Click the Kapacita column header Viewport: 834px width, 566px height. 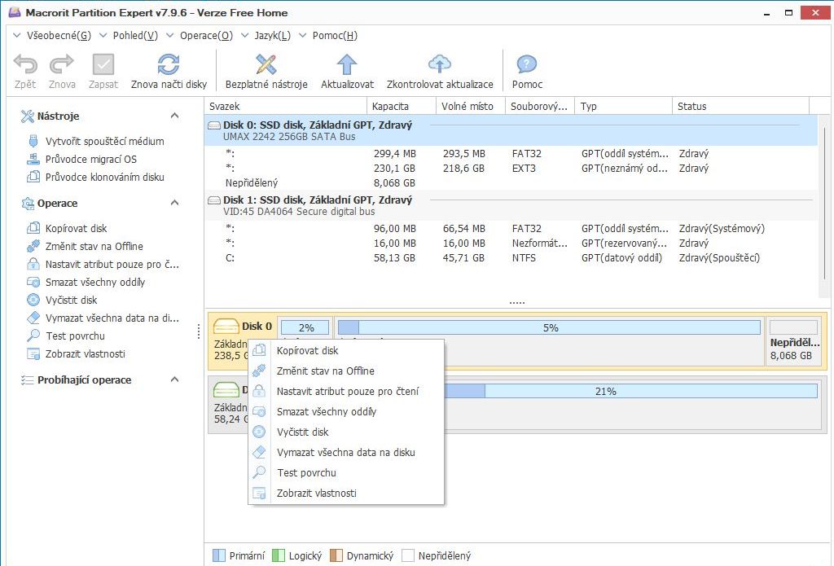coord(391,107)
